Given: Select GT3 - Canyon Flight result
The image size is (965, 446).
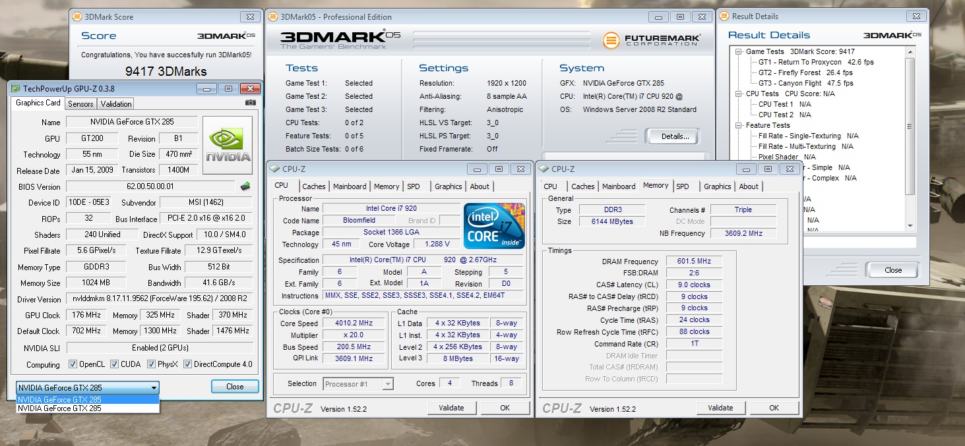Looking at the screenshot, I should (x=806, y=83).
